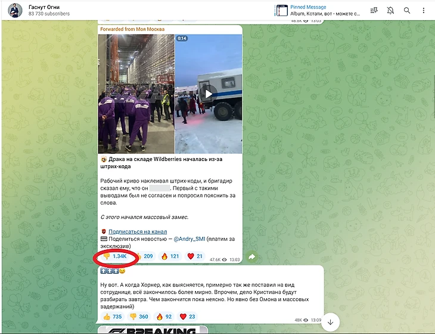
Task: Toggle the 1.34K thumbs-down reaction
Action: tap(116, 256)
